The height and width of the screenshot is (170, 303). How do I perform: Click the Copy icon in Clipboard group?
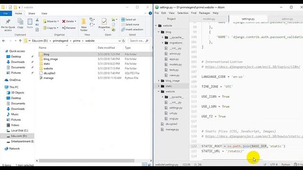20,24
